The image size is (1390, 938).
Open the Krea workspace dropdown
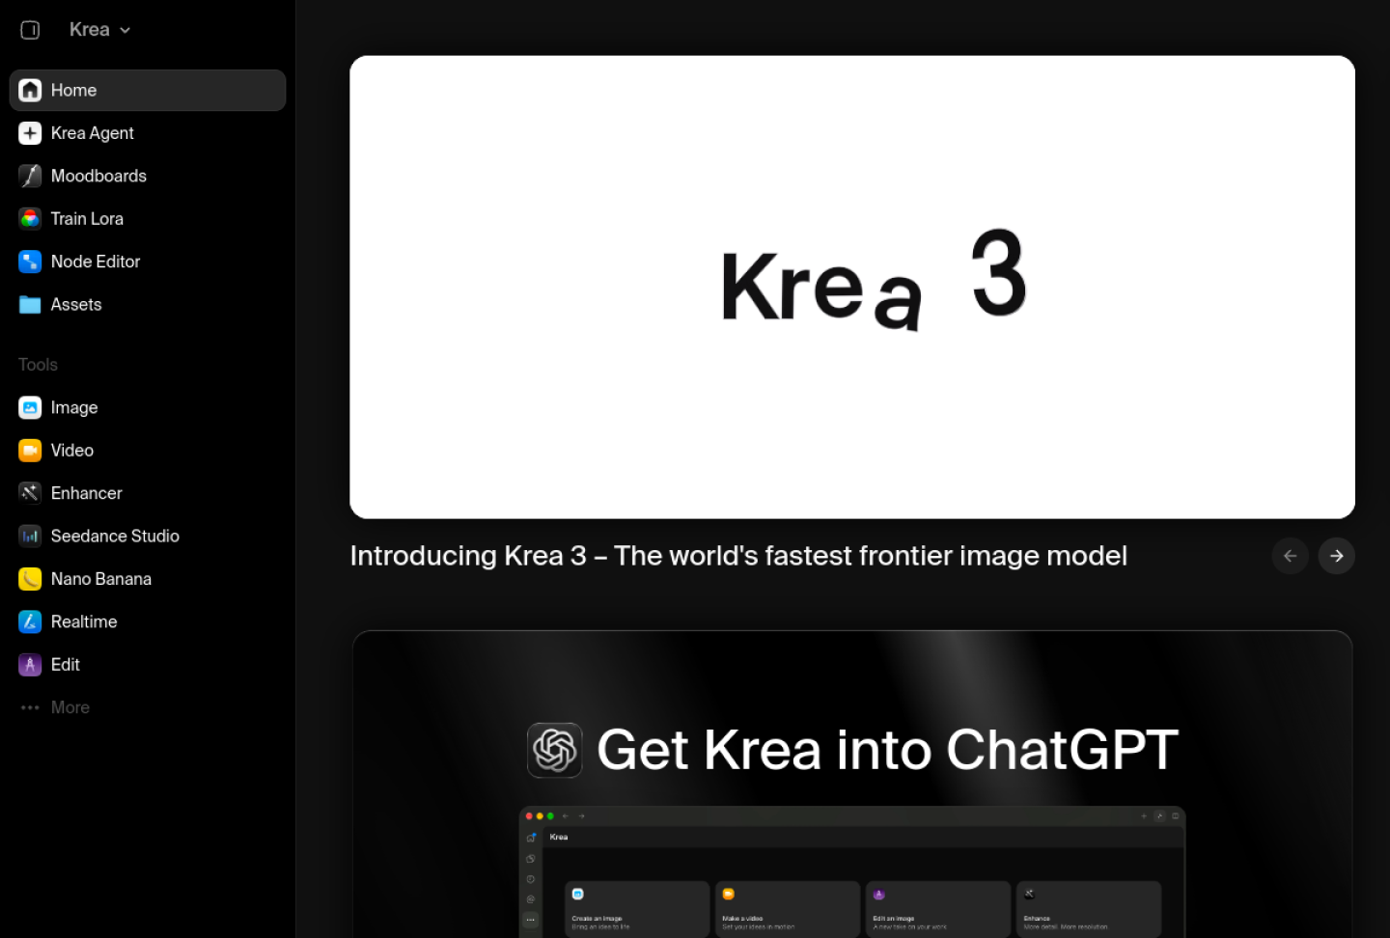coord(99,30)
